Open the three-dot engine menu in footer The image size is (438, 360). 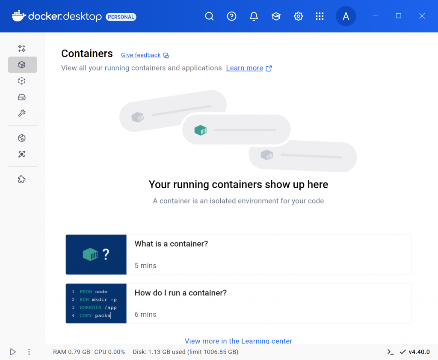coord(29,352)
